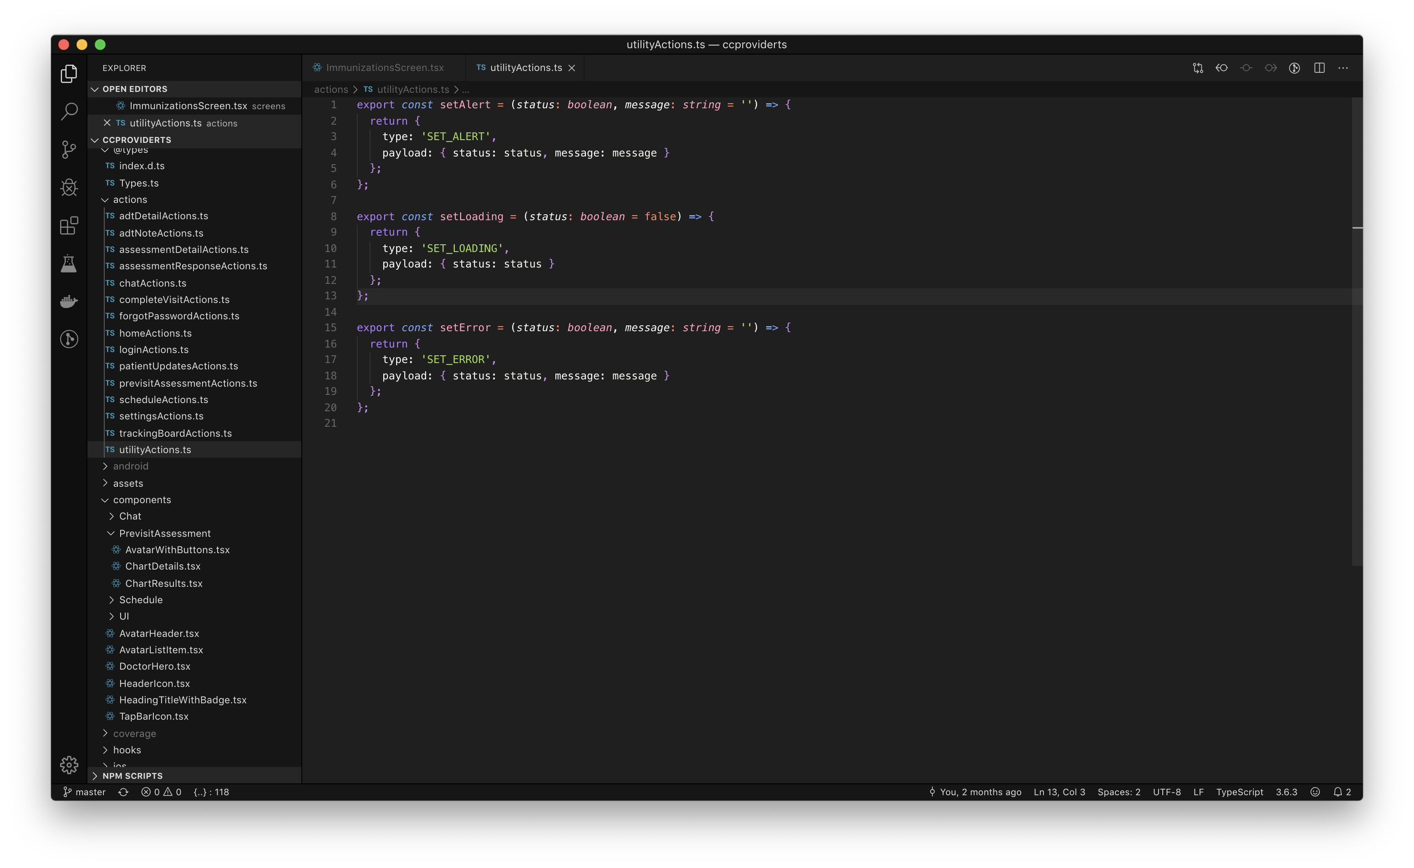Close the utilityActions.ts tab

(571, 68)
